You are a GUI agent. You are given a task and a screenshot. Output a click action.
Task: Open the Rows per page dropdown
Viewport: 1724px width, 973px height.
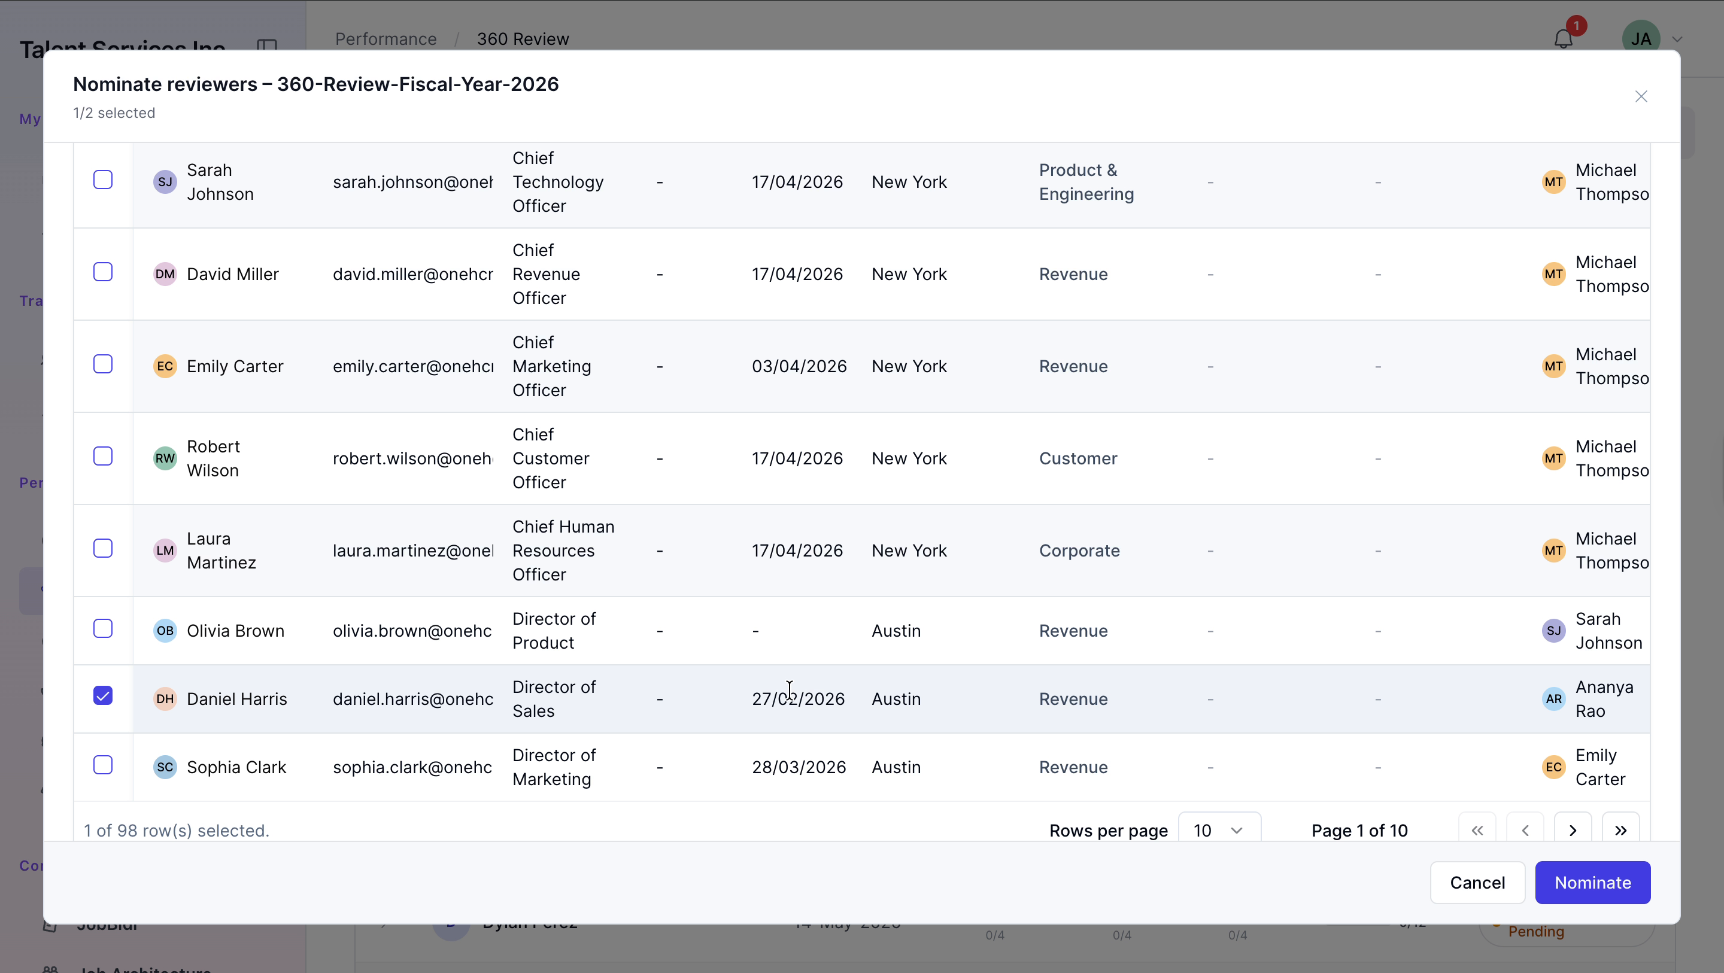point(1219,830)
